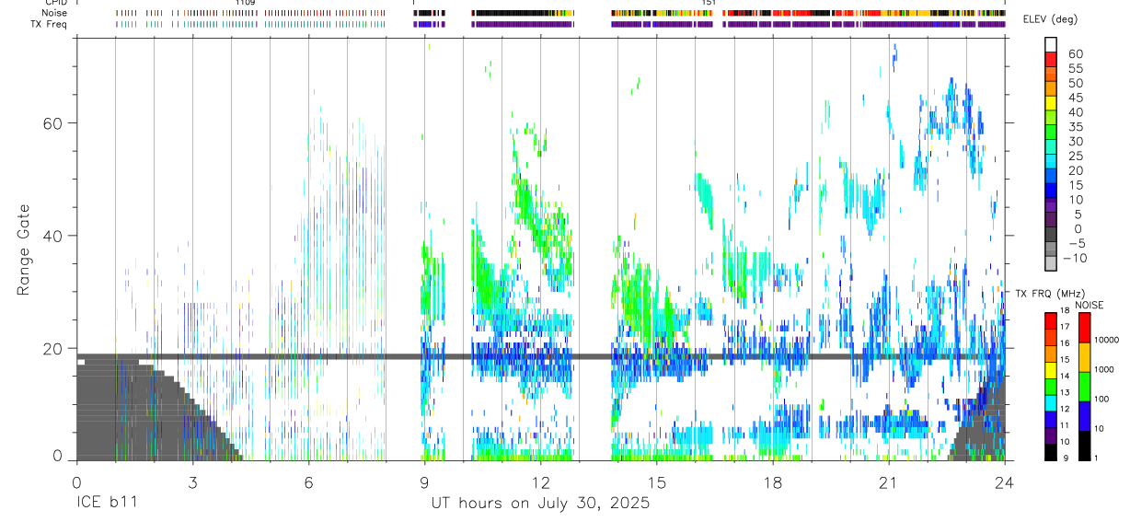This screenshot has height=522, width=1130.
Task: Click the '12' tick on the UT hours axis
Action: click(540, 481)
